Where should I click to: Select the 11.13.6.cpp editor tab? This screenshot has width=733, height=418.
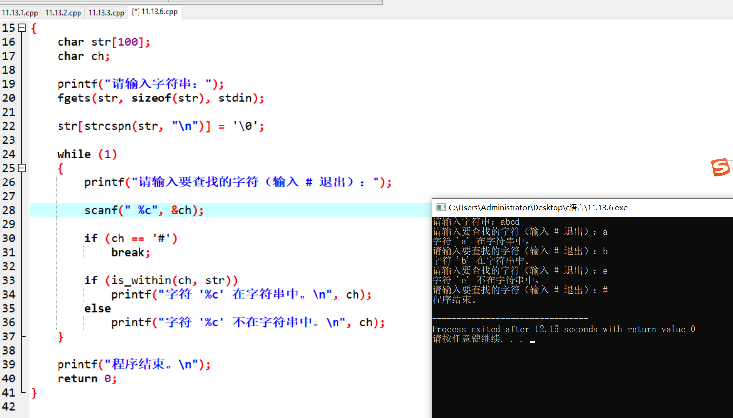tap(155, 12)
